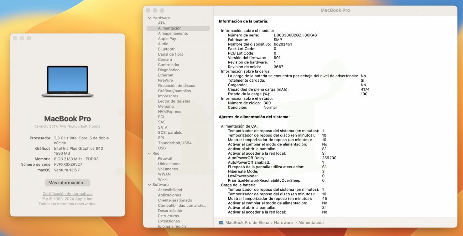
Task: Select Cámara in the sidebar
Action: pyautogui.click(x=165, y=60)
